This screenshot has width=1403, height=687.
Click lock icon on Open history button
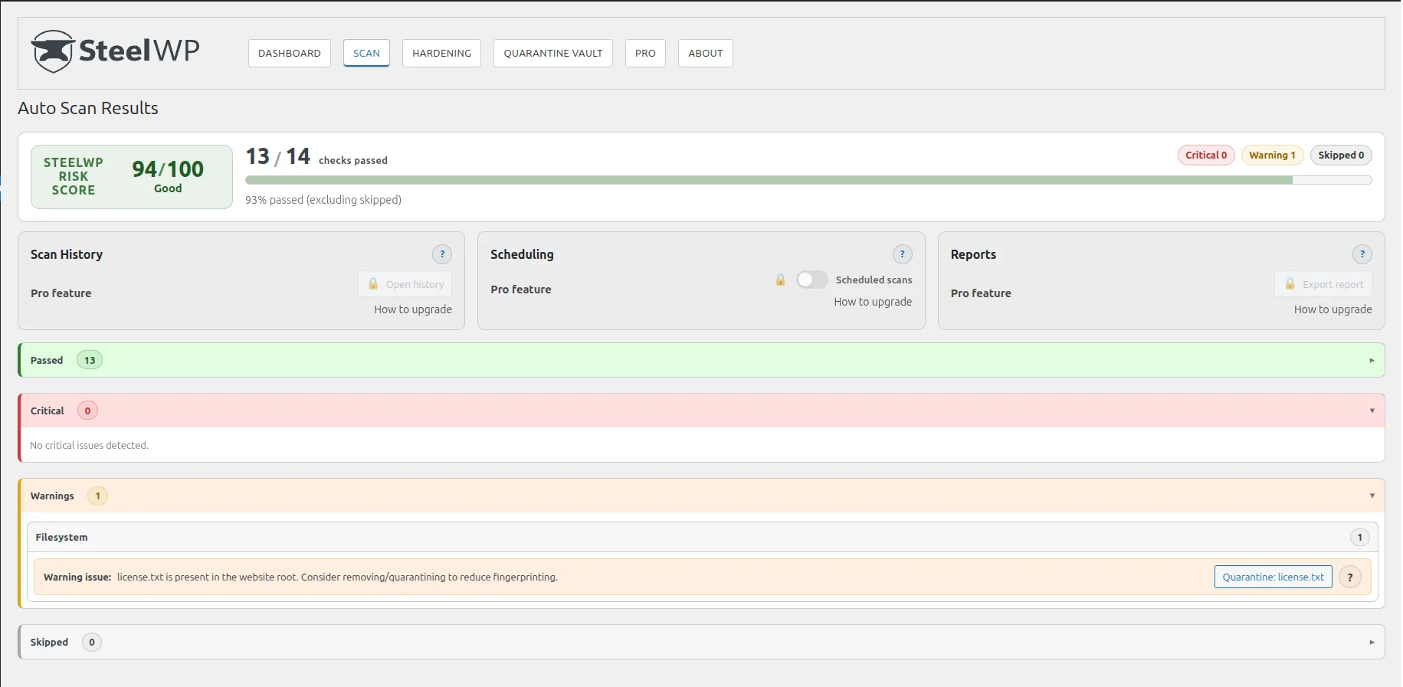pos(373,284)
